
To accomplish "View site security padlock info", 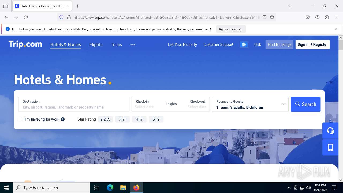I will tap(69, 17).
